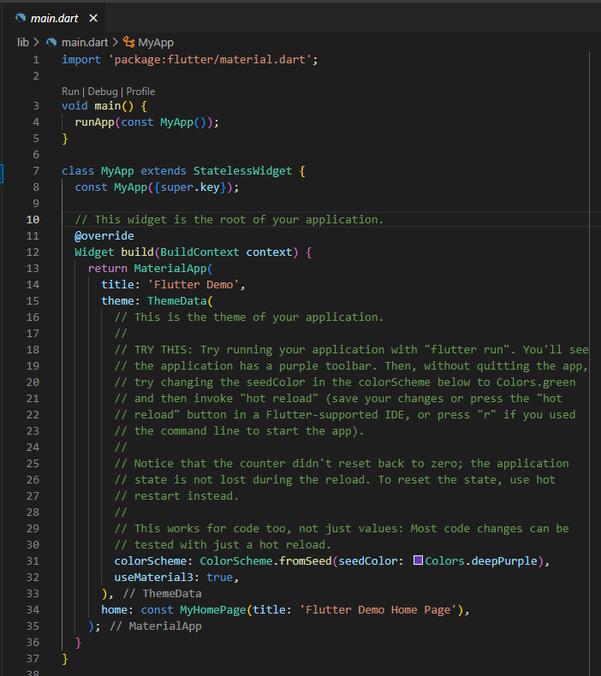
Task: Click the Run CodeLens link
Action: click(70, 92)
